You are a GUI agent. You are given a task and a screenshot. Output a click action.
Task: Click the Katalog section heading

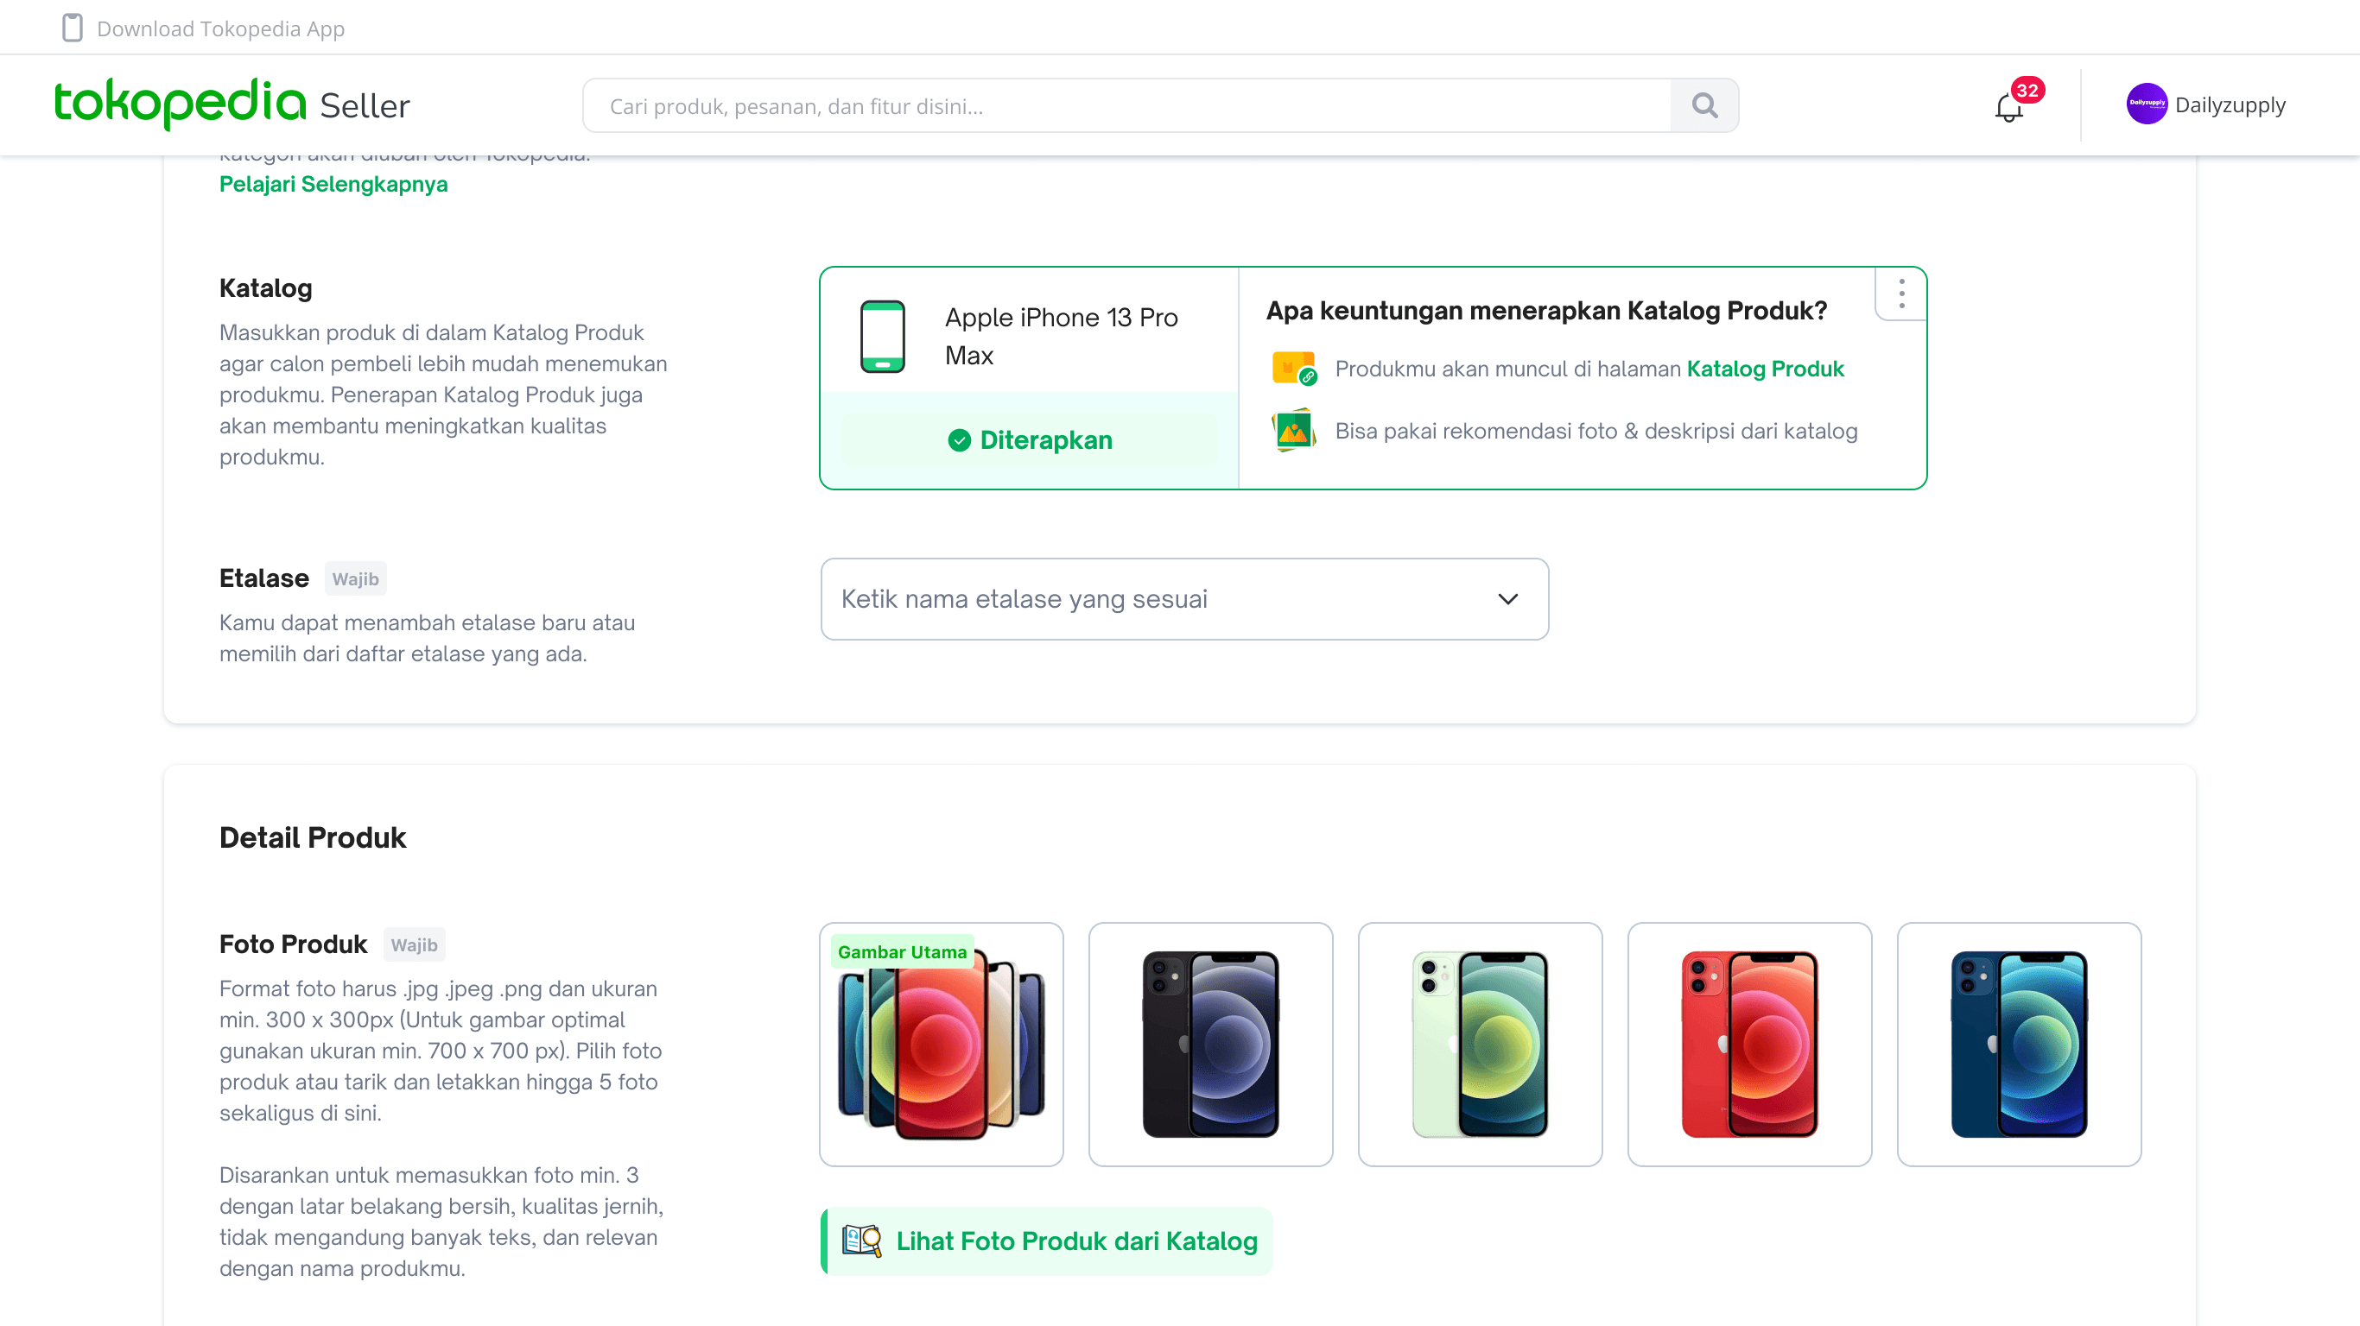coord(266,288)
